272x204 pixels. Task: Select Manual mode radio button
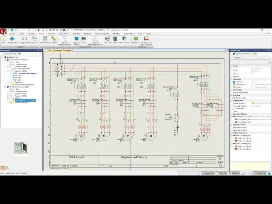252,71
